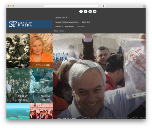This screenshot has height=128, width=152.
Task: Open the aerial coastline landscape tile
Action: 18,111
